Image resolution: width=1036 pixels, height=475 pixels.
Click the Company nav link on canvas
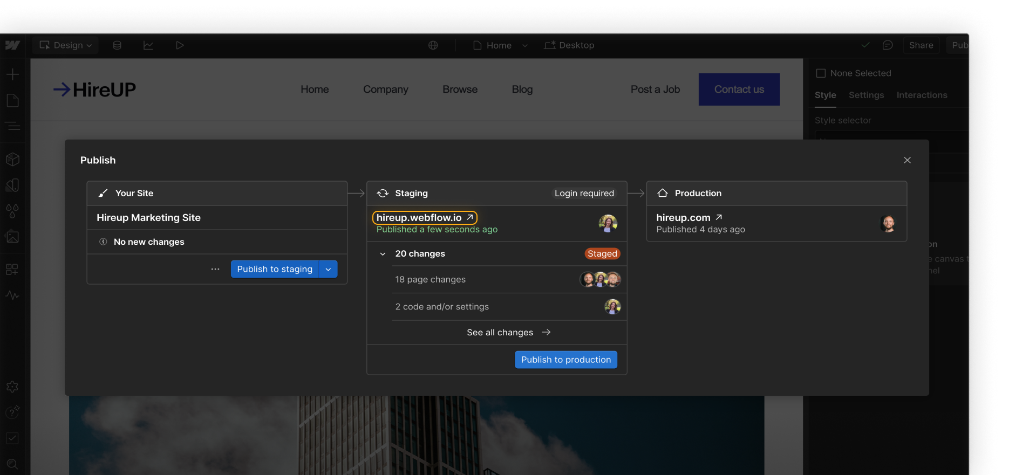coord(385,90)
